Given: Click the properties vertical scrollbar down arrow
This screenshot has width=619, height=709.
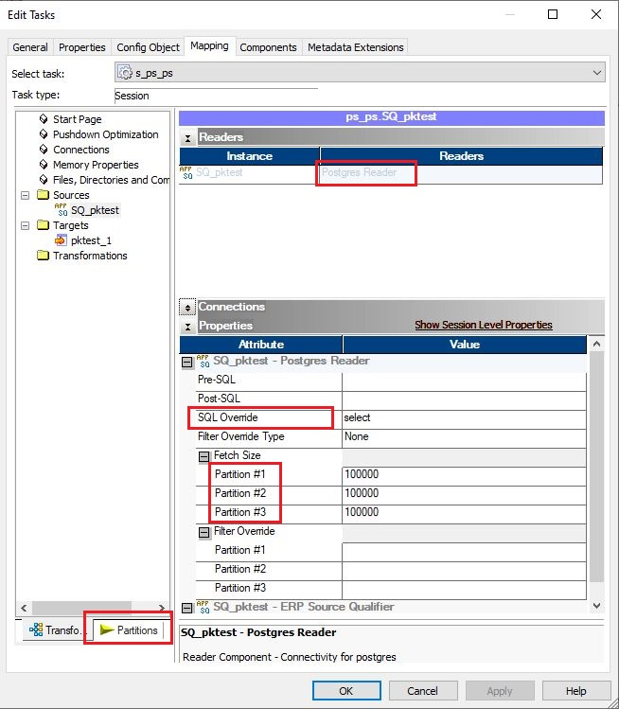Looking at the screenshot, I should (596, 606).
